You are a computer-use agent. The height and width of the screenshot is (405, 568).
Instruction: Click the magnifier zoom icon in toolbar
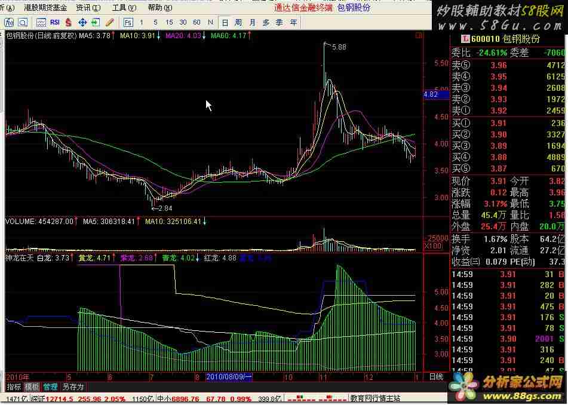(x=23, y=23)
